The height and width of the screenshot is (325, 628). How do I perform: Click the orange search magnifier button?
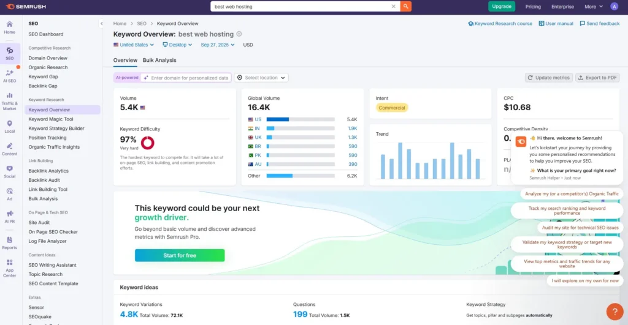(x=406, y=6)
